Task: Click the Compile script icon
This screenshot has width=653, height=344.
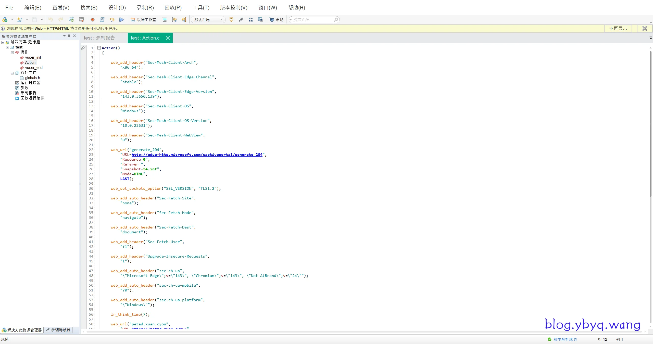Action: [x=102, y=20]
